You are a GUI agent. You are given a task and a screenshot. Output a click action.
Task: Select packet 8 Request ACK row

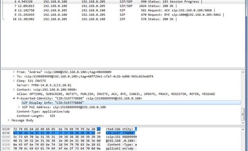coord(122,10)
